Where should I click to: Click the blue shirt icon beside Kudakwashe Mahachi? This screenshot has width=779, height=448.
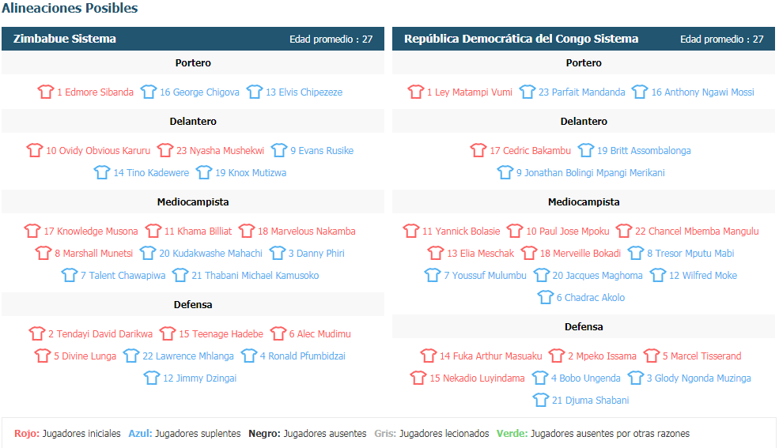pyautogui.click(x=148, y=254)
